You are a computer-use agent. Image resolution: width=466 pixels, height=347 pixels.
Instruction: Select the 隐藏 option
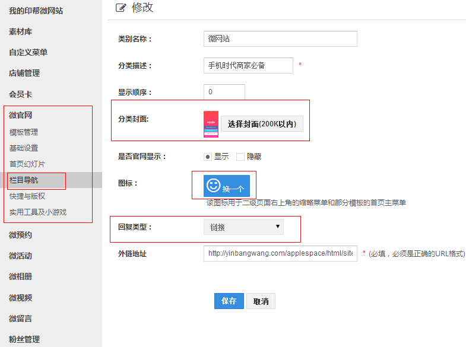click(x=240, y=157)
